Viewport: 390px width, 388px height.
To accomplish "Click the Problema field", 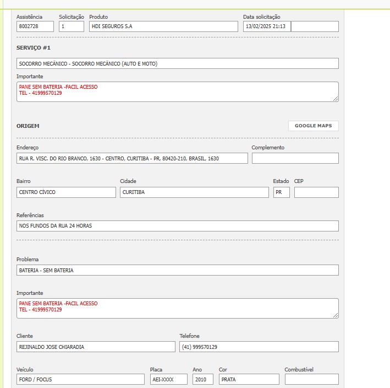I will pos(177,270).
